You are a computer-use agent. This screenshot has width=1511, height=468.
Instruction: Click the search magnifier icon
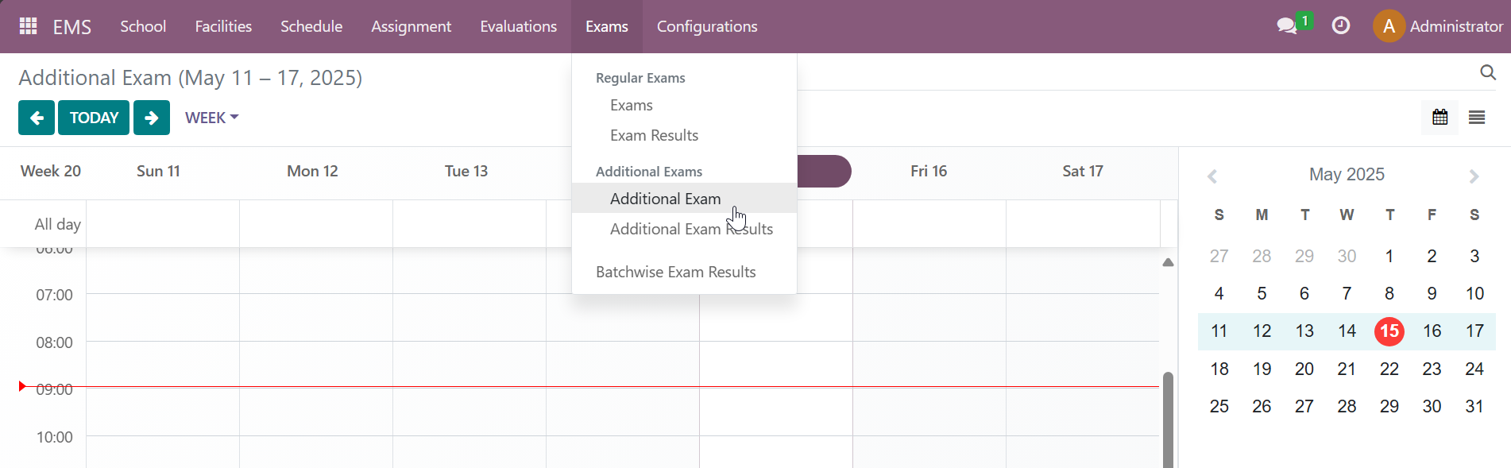[1488, 73]
